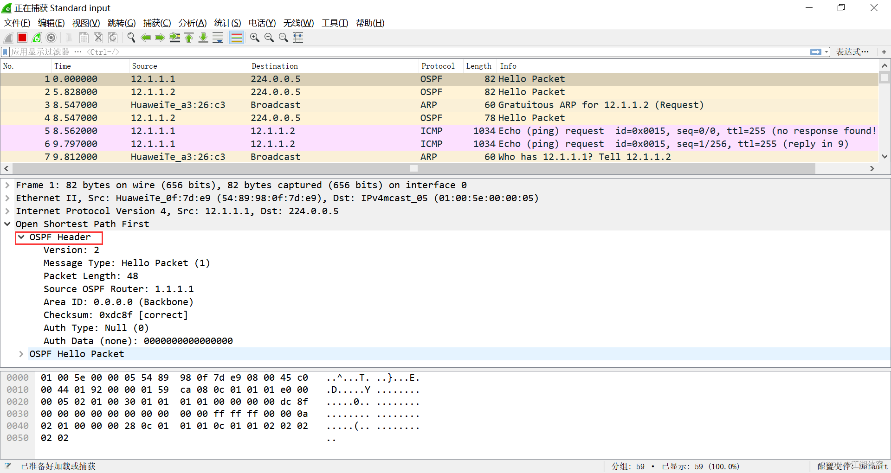Screen dimensions: 891x473
Task: Expand Internet Protocol Version 4 row
Action: click(x=7, y=211)
